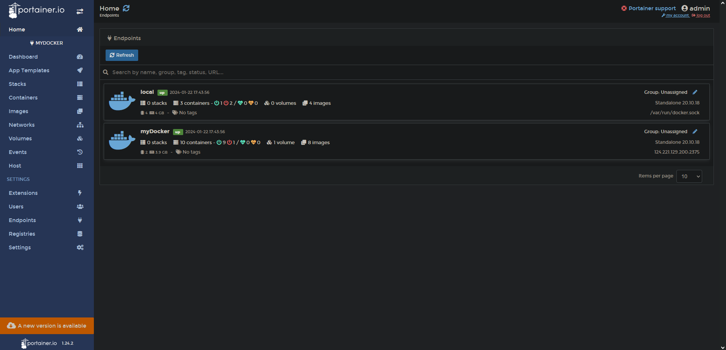Image resolution: width=726 pixels, height=350 pixels.
Task: Click the up status badge on local
Action: 162,93
